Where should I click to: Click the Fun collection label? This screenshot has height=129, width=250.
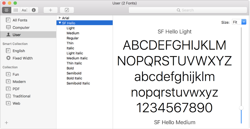(x=16, y=74)
